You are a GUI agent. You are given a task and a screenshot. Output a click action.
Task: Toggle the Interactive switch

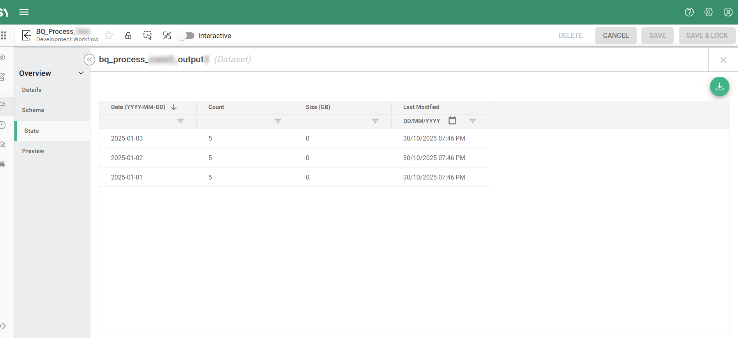(186, 35)
